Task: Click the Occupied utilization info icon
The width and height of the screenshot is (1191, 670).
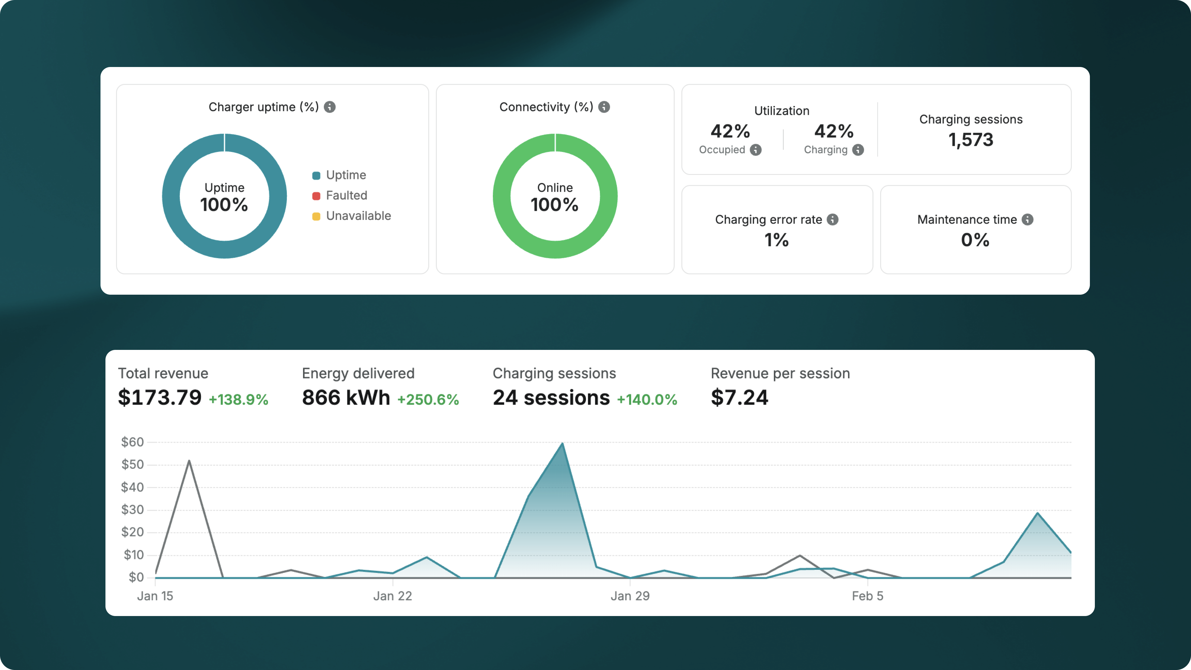Action: [756, 150]
